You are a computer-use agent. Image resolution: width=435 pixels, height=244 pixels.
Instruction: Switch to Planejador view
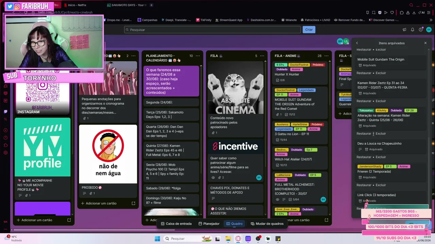pyautogui.click(x=209, y=224)
